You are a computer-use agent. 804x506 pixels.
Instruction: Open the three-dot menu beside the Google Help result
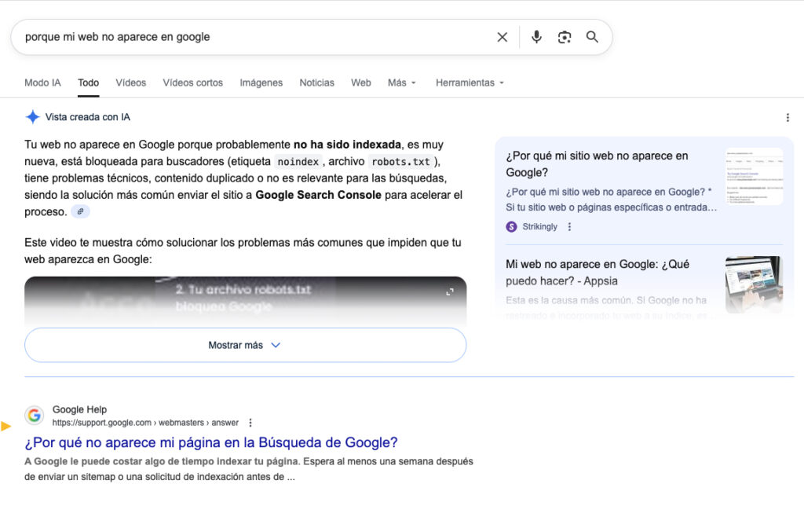click(x=250, y=422)
